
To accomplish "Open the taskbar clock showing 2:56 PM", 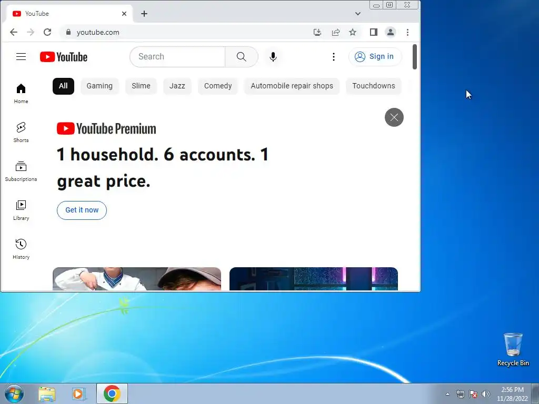I will tap(512, 394).
